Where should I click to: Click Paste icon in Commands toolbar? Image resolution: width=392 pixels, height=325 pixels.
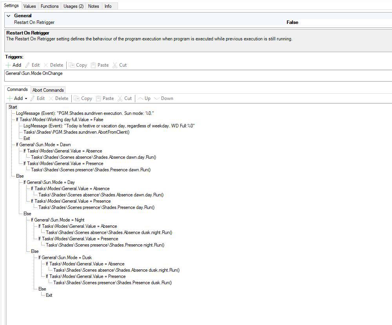point(99,98)
